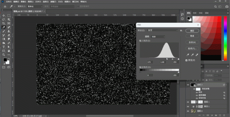Open preset options gear in Levels dialog
The width and height of the screenshot is (230, 117).
(181, 31)
